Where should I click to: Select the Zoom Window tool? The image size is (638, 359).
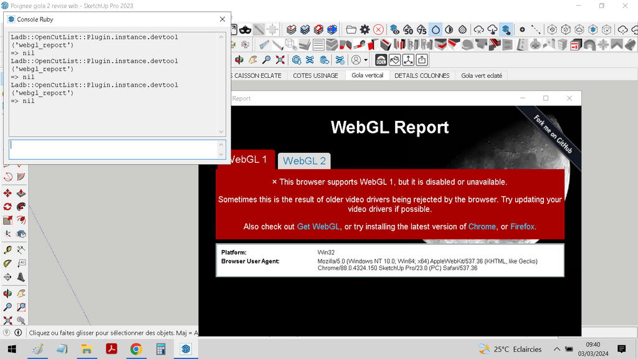(21, 307)
